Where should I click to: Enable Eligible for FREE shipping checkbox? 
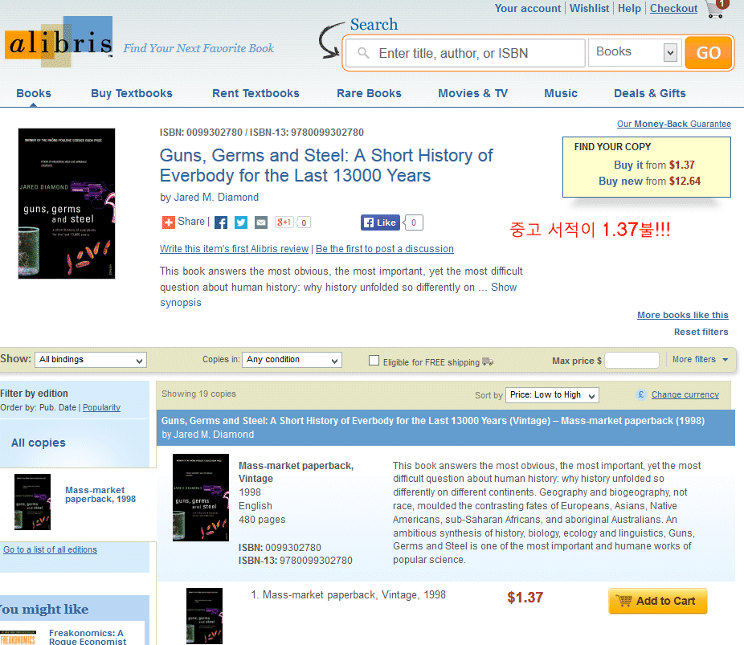[374, 361]
